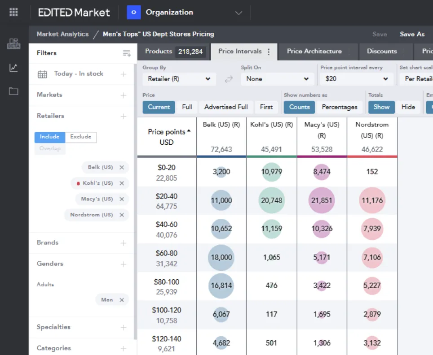Click the Beta dashboard sidebar icon
This screenshot has height=355, width=433.
(x=13, y=44)
